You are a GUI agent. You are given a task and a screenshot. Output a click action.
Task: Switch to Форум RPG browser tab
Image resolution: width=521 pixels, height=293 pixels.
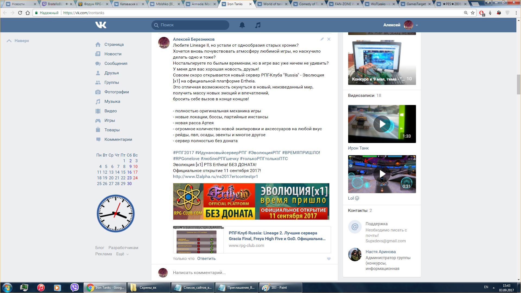point(93,4)
